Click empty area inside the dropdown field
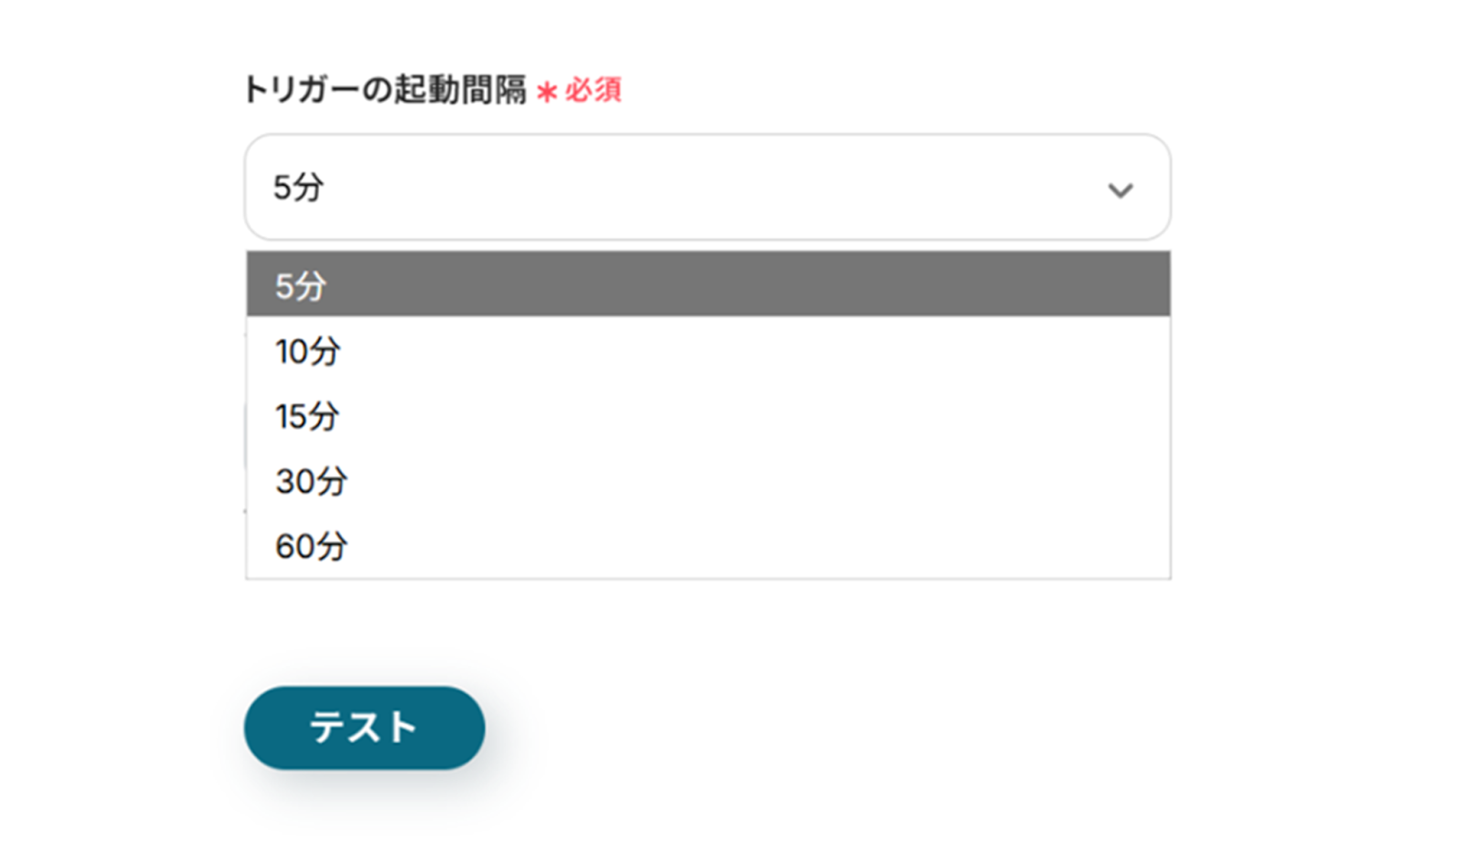 pyautogui.click(x=729, y=188)
